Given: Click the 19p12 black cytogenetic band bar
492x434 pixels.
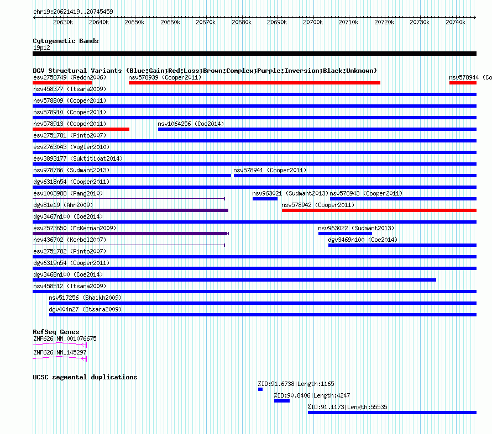Looking at the screenshot, I should click(254, 54).
